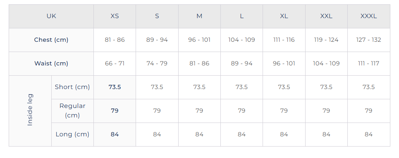Click the L size column header
The image size is (399, 158).
(x=242, y=16)
